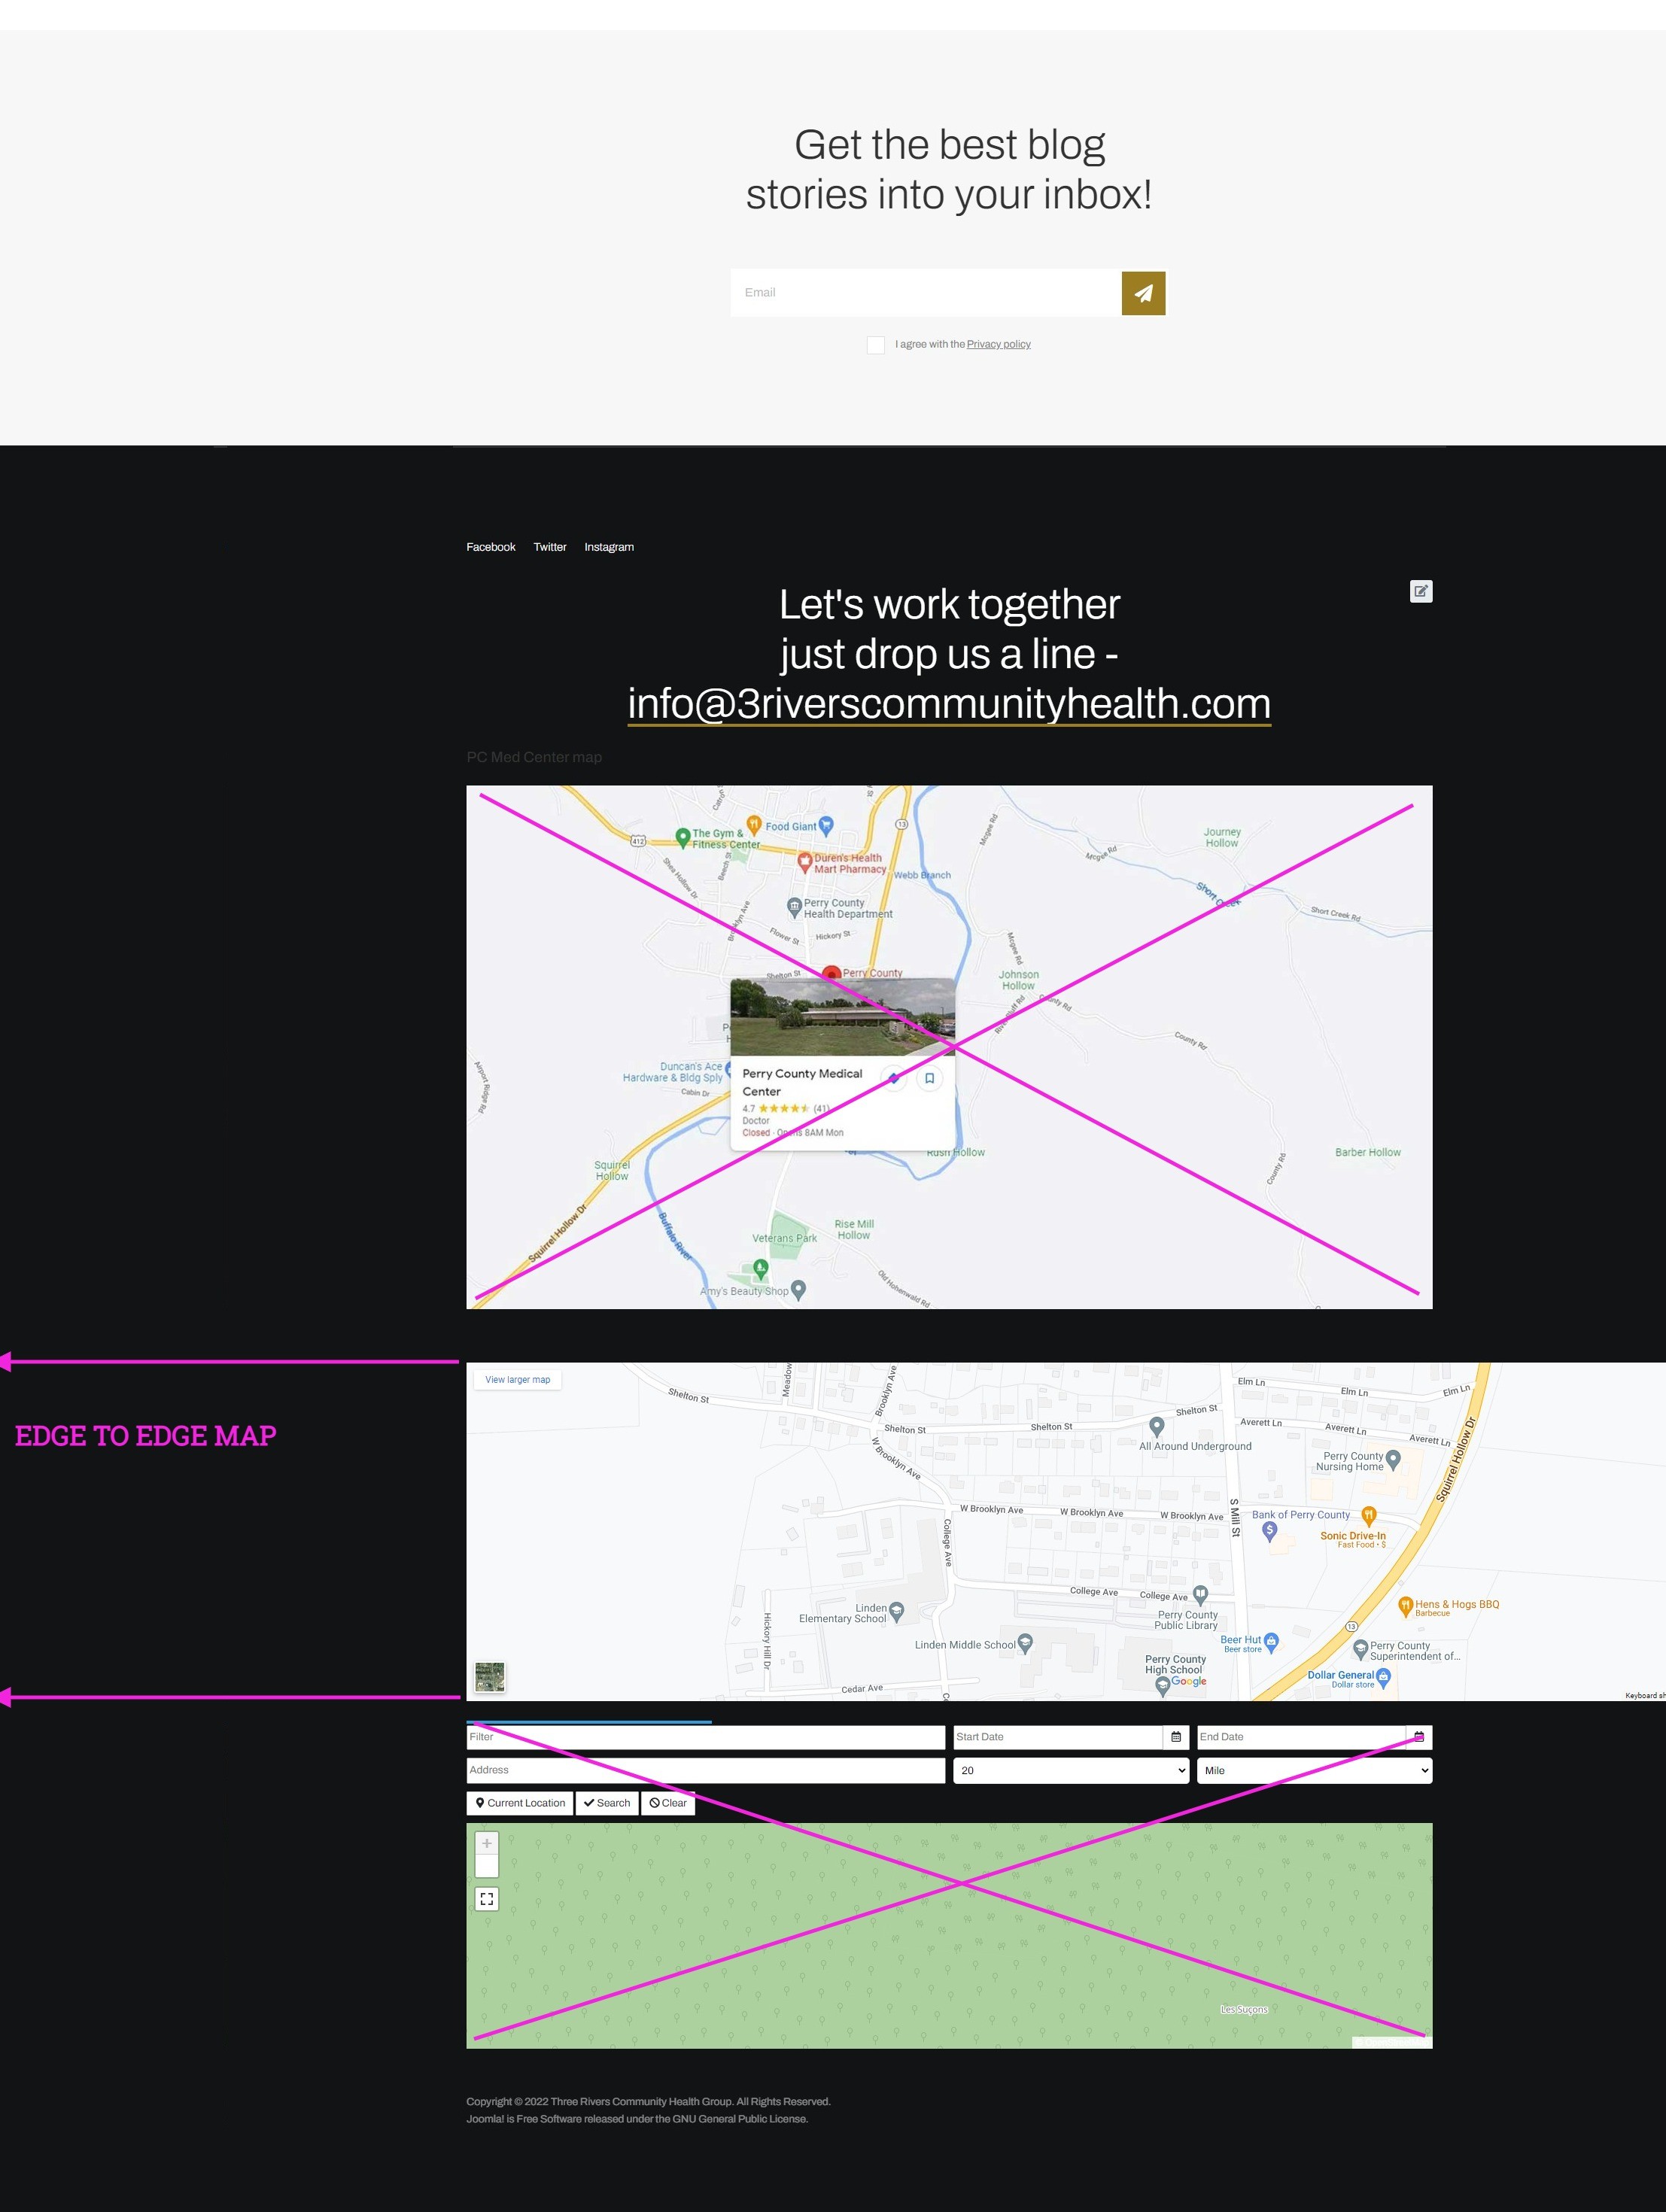This screenshot has height=2212, width=1666.
Task: Open the Twitter footer link
Action: pyautogui.click(x=550, y=547)
